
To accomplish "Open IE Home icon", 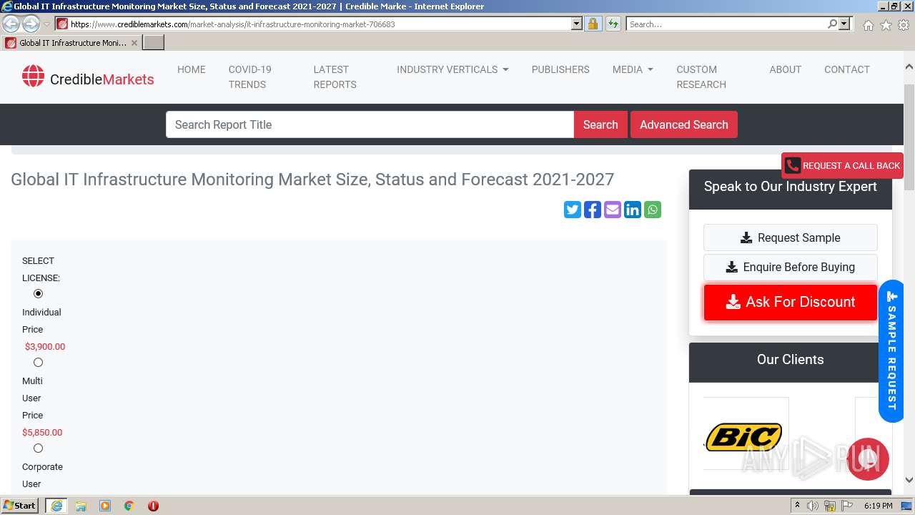I will click(x=868, y=25).
